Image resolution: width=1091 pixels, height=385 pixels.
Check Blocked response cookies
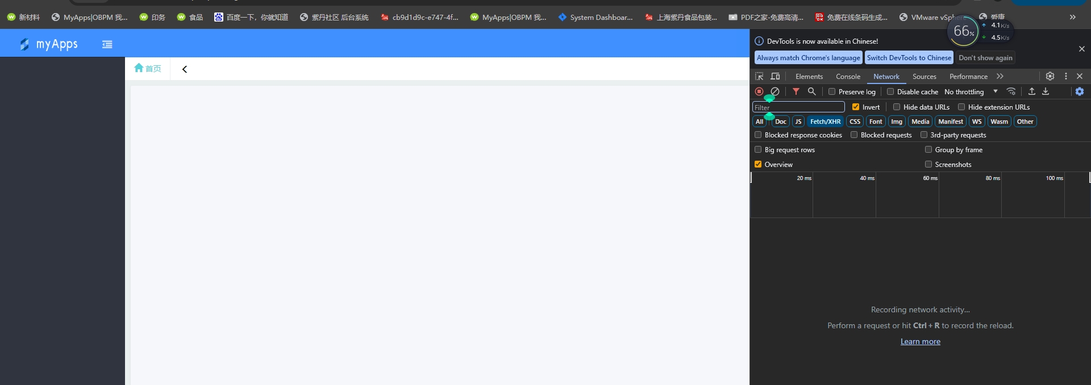point(758,135)
